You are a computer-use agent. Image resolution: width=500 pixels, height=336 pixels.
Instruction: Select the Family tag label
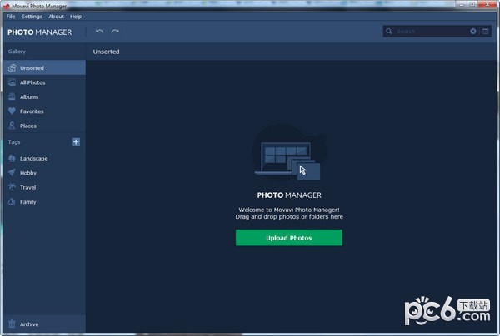point(27,202)
